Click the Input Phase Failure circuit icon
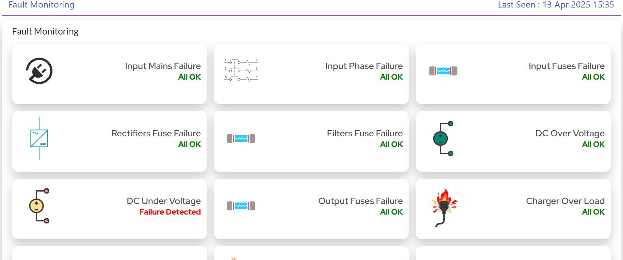This screenshot has height=260, width=623. 241,70
